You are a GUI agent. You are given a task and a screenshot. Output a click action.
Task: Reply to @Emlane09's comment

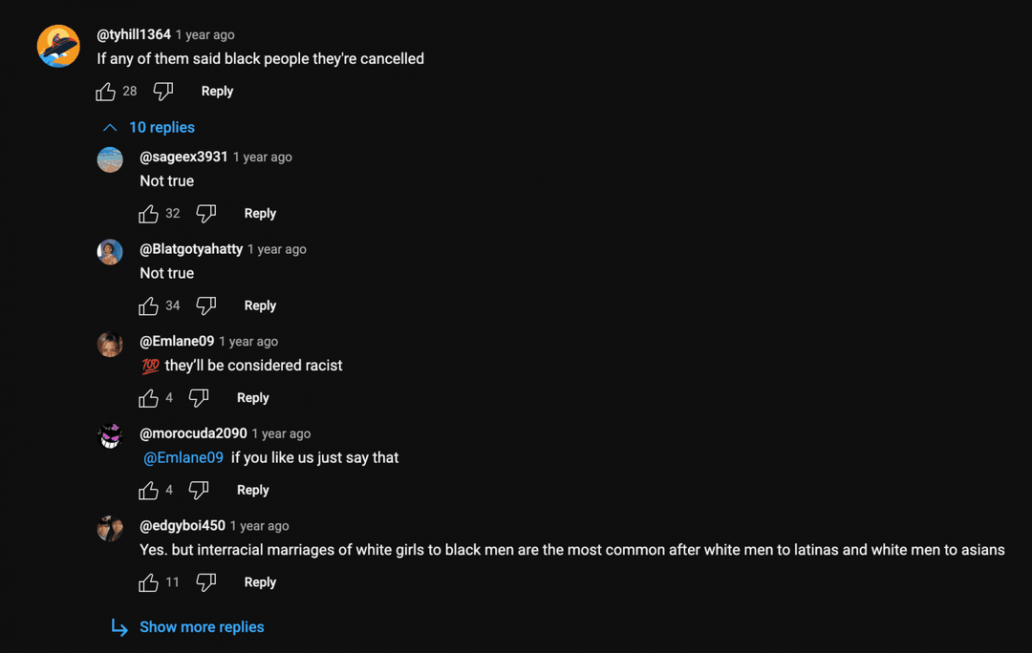(252, 398)
